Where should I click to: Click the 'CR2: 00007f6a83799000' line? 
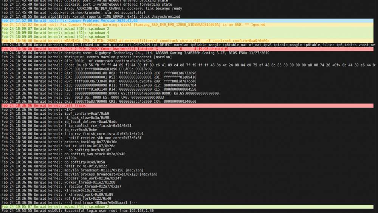pyautogui.click(x=99, y=102)
